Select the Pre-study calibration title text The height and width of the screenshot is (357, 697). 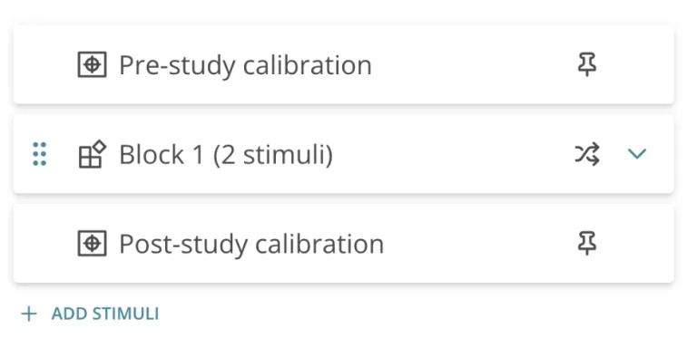pyautogui.click(x=245, y=65)
